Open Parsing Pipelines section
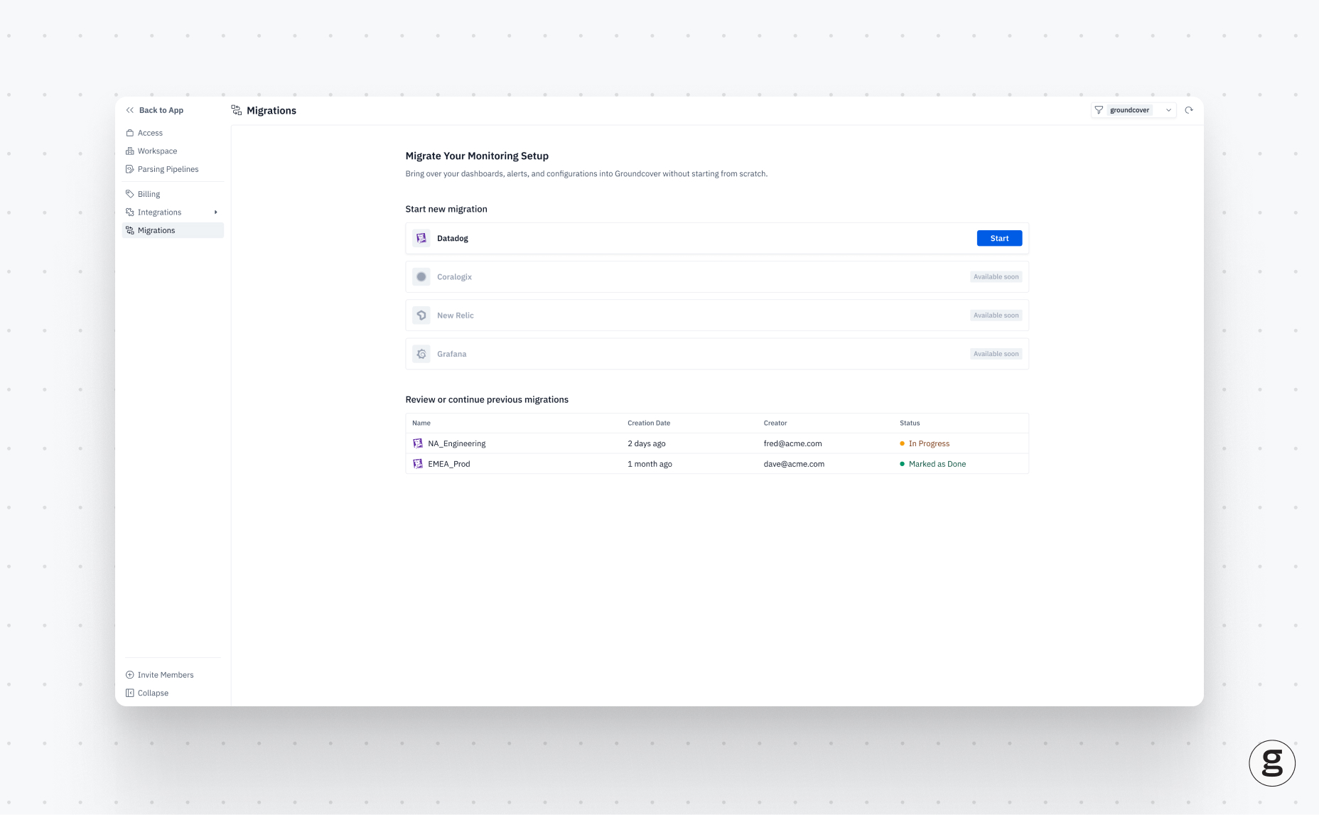The width and height of the screenshot is (1319, 815). [173, 169]
